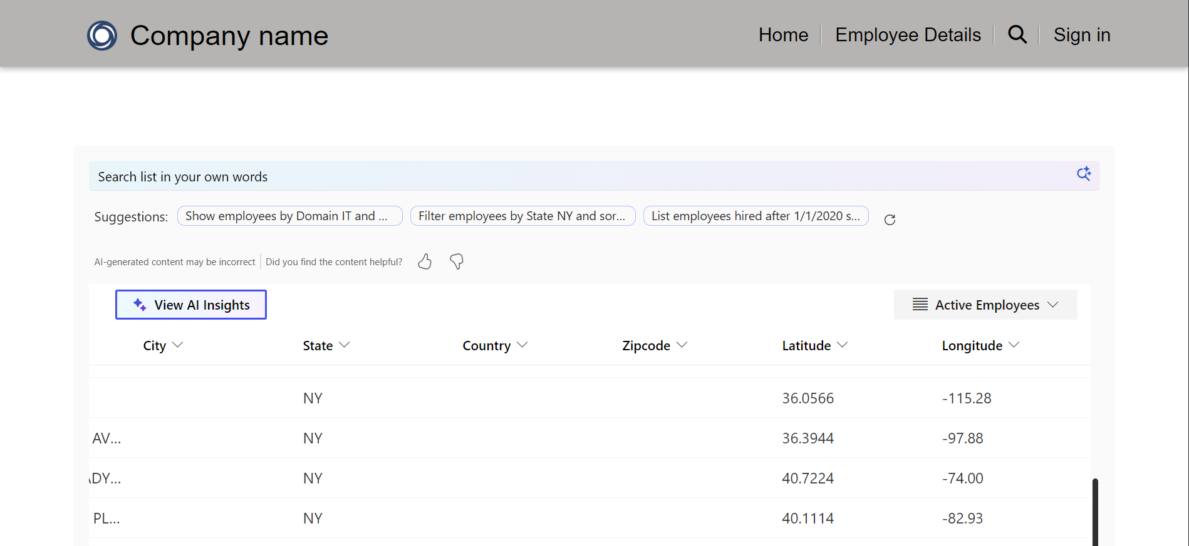Click longitude value -97.88

[962, 438]
